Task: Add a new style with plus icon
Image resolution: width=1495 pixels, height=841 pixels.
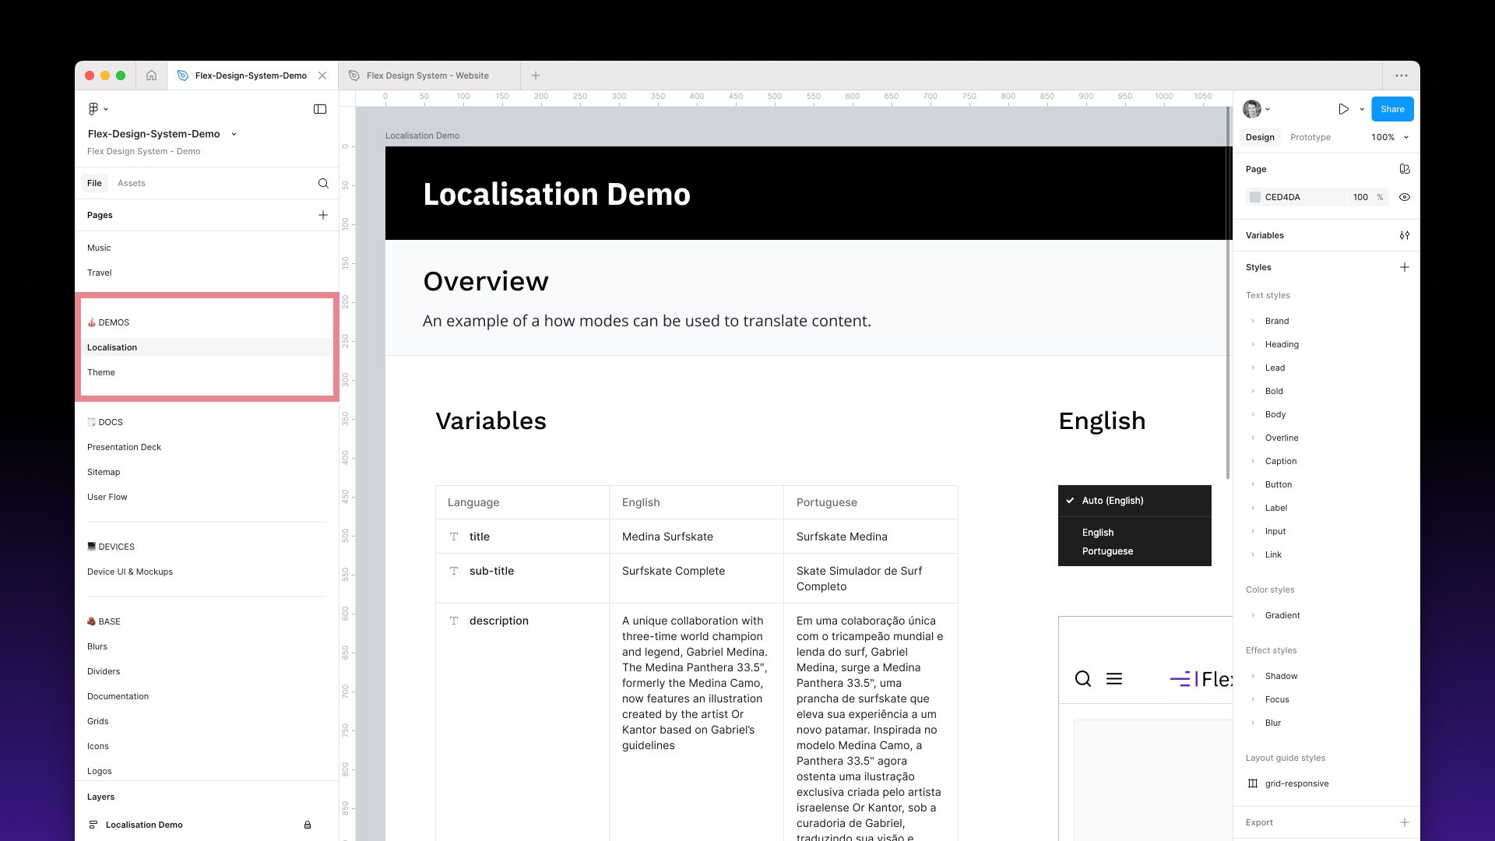Action: pos(1405,267)
